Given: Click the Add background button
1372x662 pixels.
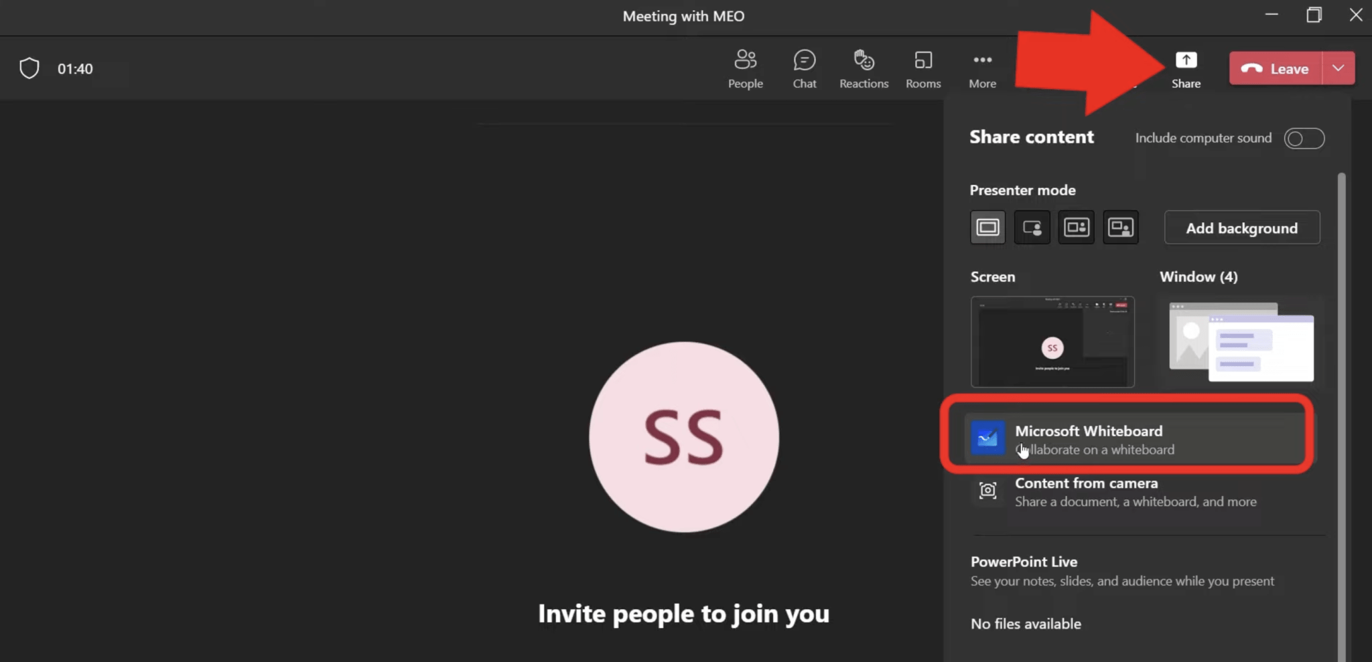Looking at the screenshot, I should [1241, 228].
